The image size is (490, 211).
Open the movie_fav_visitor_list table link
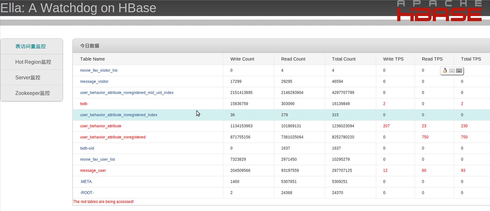coord(98,70)
